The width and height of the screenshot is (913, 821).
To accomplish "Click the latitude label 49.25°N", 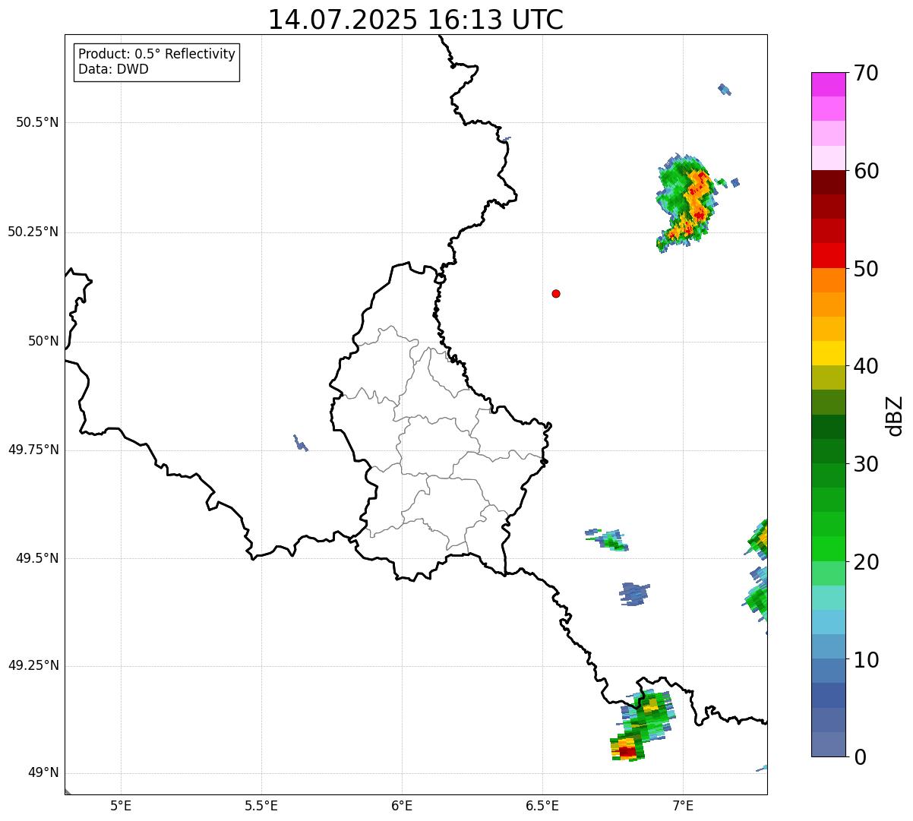I will click(x=33, y=665).
